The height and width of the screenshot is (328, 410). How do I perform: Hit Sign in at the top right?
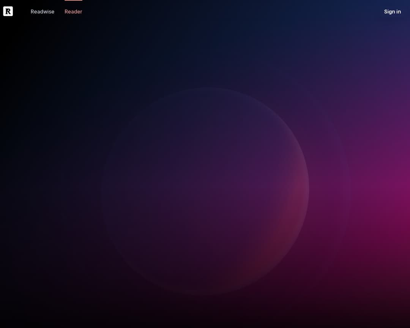pyautogui.click(x=392, y=12)
